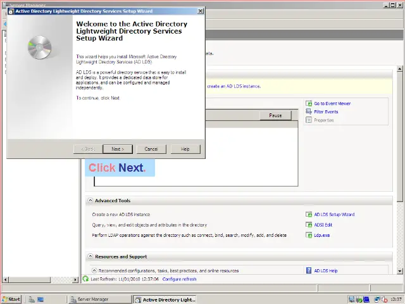Switch to the Server Manager taskbar button
405x304 pixels.
point(100,300)
